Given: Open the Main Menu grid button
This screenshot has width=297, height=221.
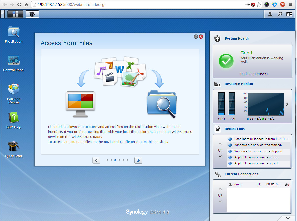Looking at the screenshot, I should point(15,14).
